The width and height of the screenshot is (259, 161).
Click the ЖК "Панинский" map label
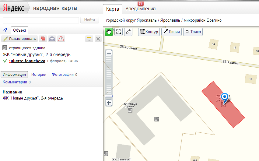click(x=121, y=159)
